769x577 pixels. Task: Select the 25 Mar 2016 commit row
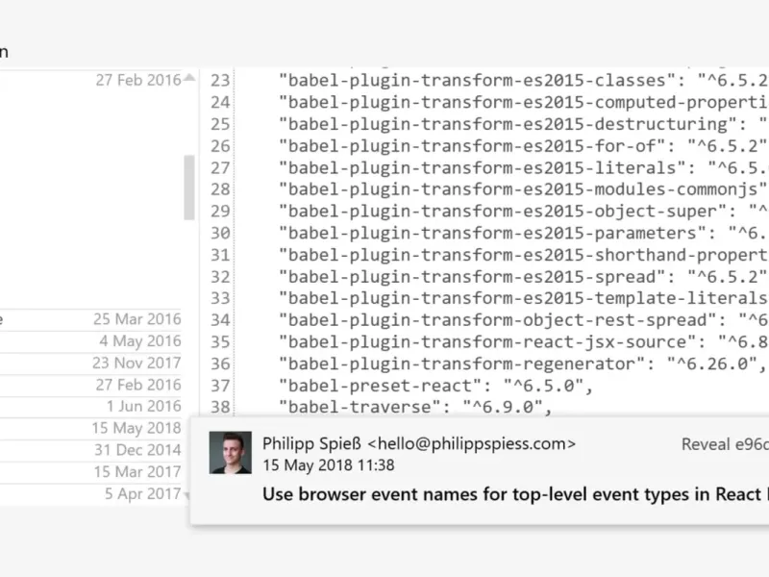90,319
